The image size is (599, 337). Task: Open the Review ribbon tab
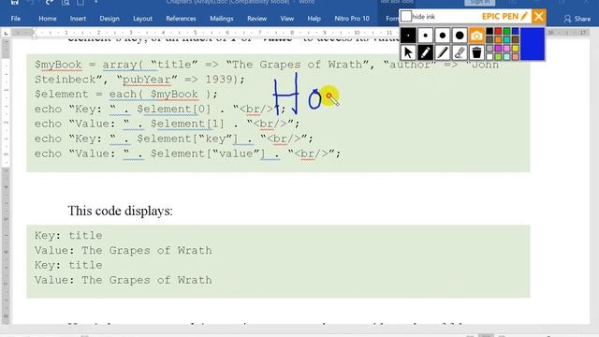[x=256, y=19]
